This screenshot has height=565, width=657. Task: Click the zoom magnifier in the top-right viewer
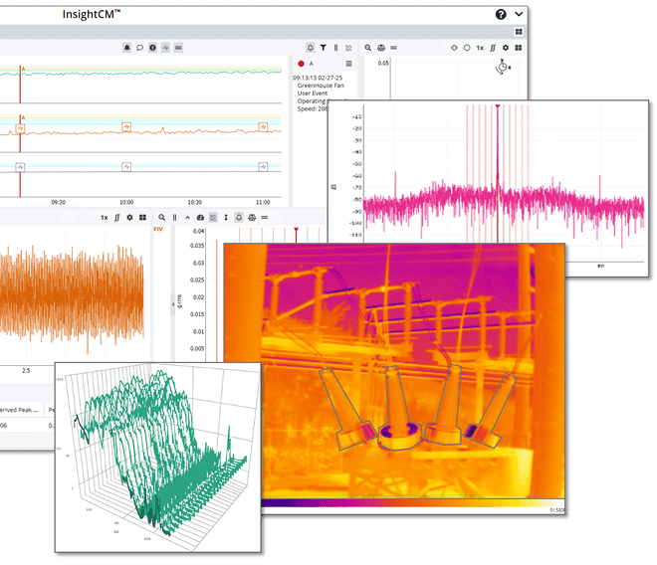point(368,48)
